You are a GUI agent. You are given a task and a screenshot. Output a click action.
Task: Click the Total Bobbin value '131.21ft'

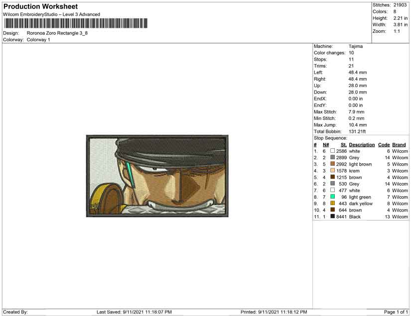(x=357, y=131)
